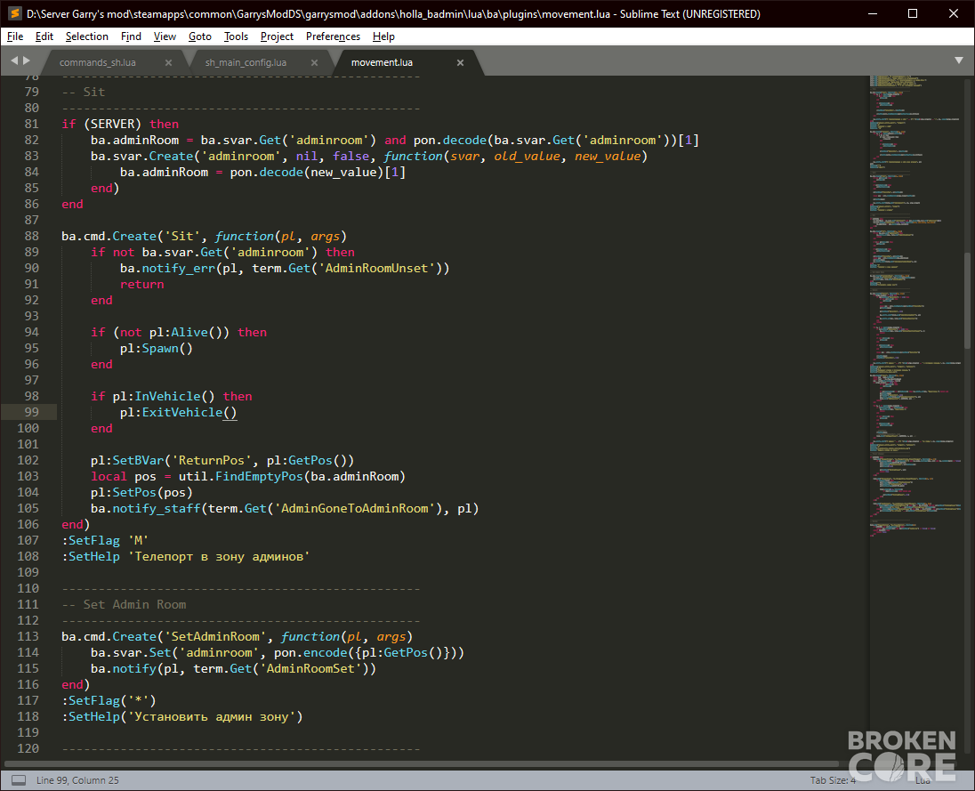Image resolution: width=975 pixels, height=791 pixels.
Task: Switch to the sh_main_config.lua tab
Action: [246, 62]
